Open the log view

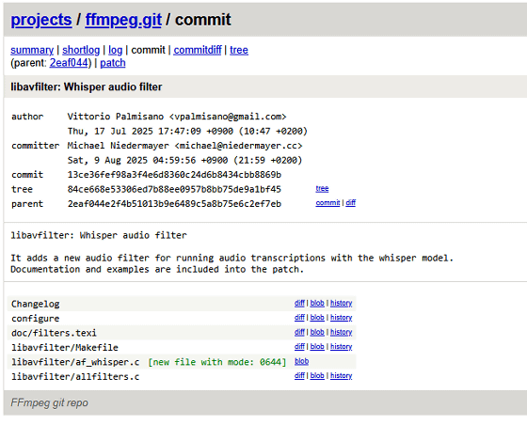coord(115,50)
